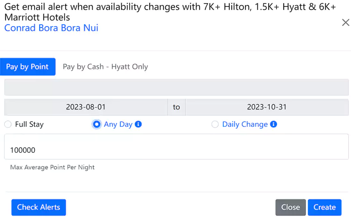Click the Full Stay label text
The width and height of the screenshot is (351, 219).
pos(29,124)
